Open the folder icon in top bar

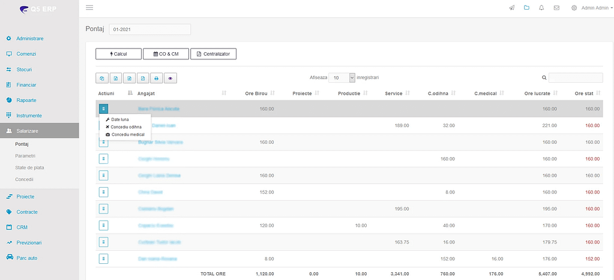pos(527,7)
